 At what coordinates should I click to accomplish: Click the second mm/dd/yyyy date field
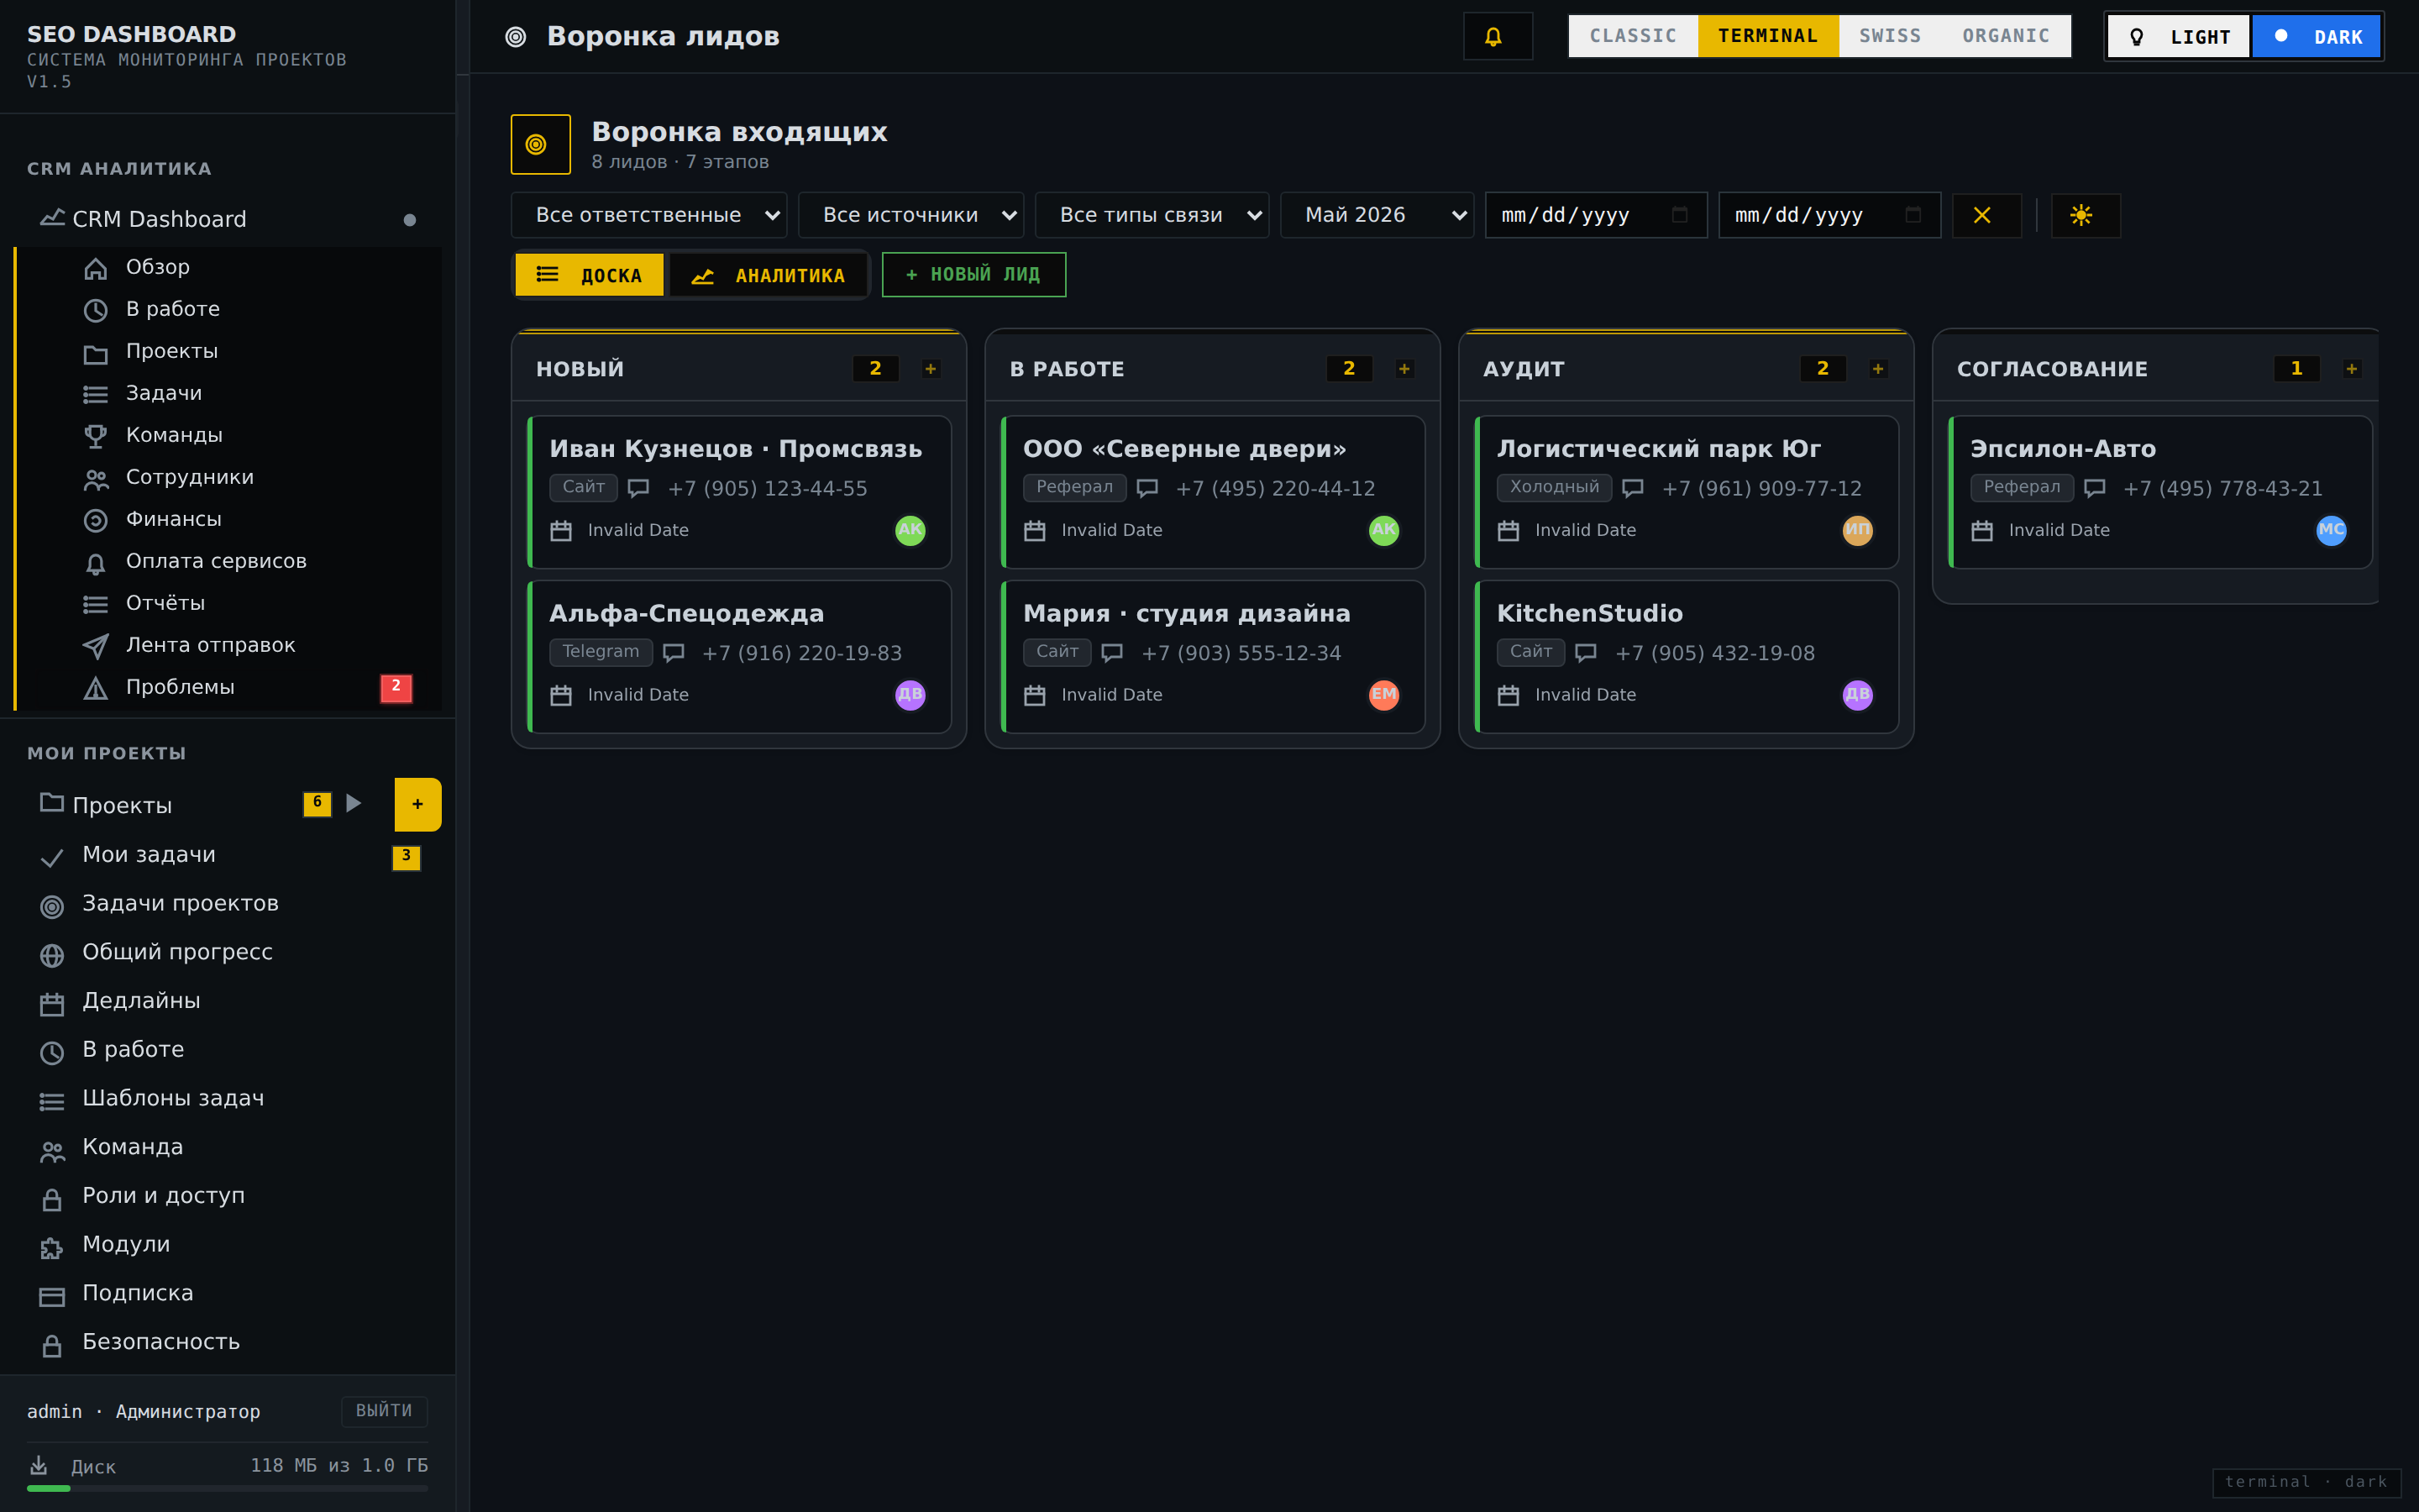click(1829, 215)
